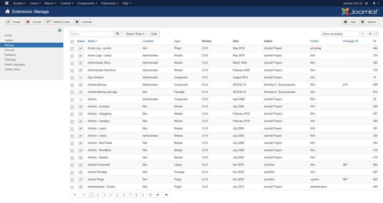The image size is (383, 203).
Task: Open the Content dropdown menu
Action: click(67, 3)
